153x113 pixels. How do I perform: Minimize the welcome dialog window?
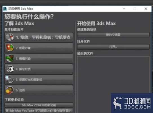[x=124, y=9]
